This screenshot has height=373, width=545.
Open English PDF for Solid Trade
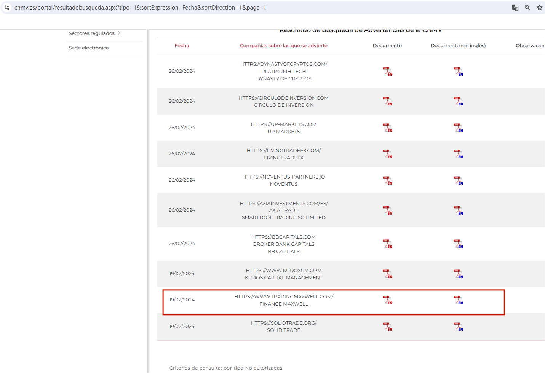pos(458,327)
